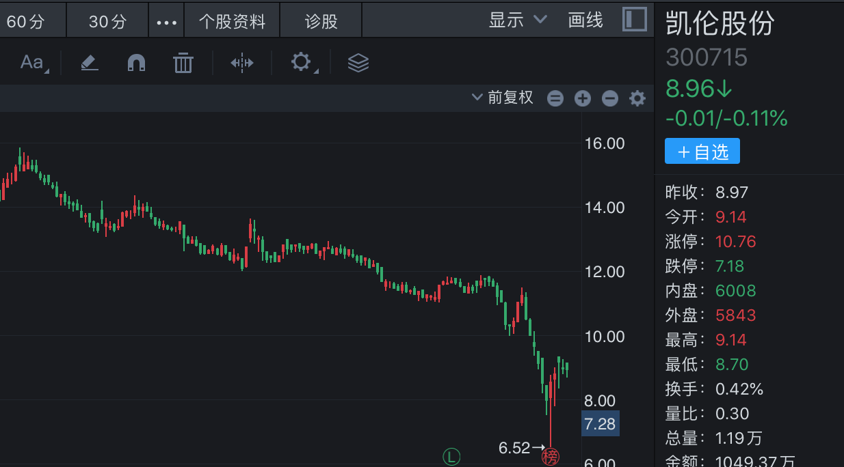Open more periods via three dots
The image size is (844, 467).
pos(166,21)
